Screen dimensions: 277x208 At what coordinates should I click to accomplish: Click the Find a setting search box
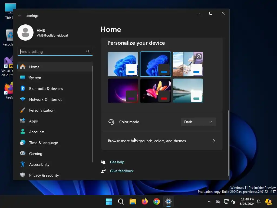tap(55, 51)
